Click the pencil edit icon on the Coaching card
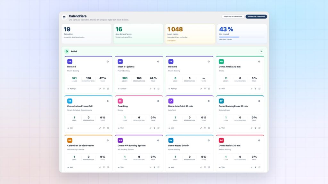Viewport: 328px width, 184px height. click(151, 128)
